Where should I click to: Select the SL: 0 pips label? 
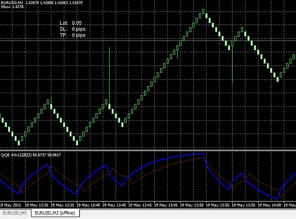pyautogui.click(x=72, y=29)
